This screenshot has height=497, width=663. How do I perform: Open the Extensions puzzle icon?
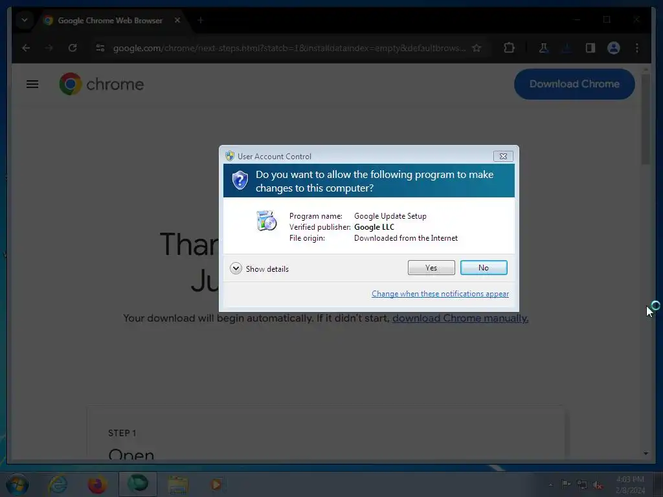(x=509, y=48)
